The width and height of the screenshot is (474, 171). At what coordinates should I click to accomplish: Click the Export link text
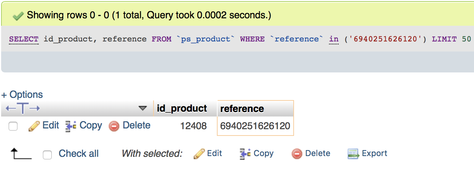[375, 153]
